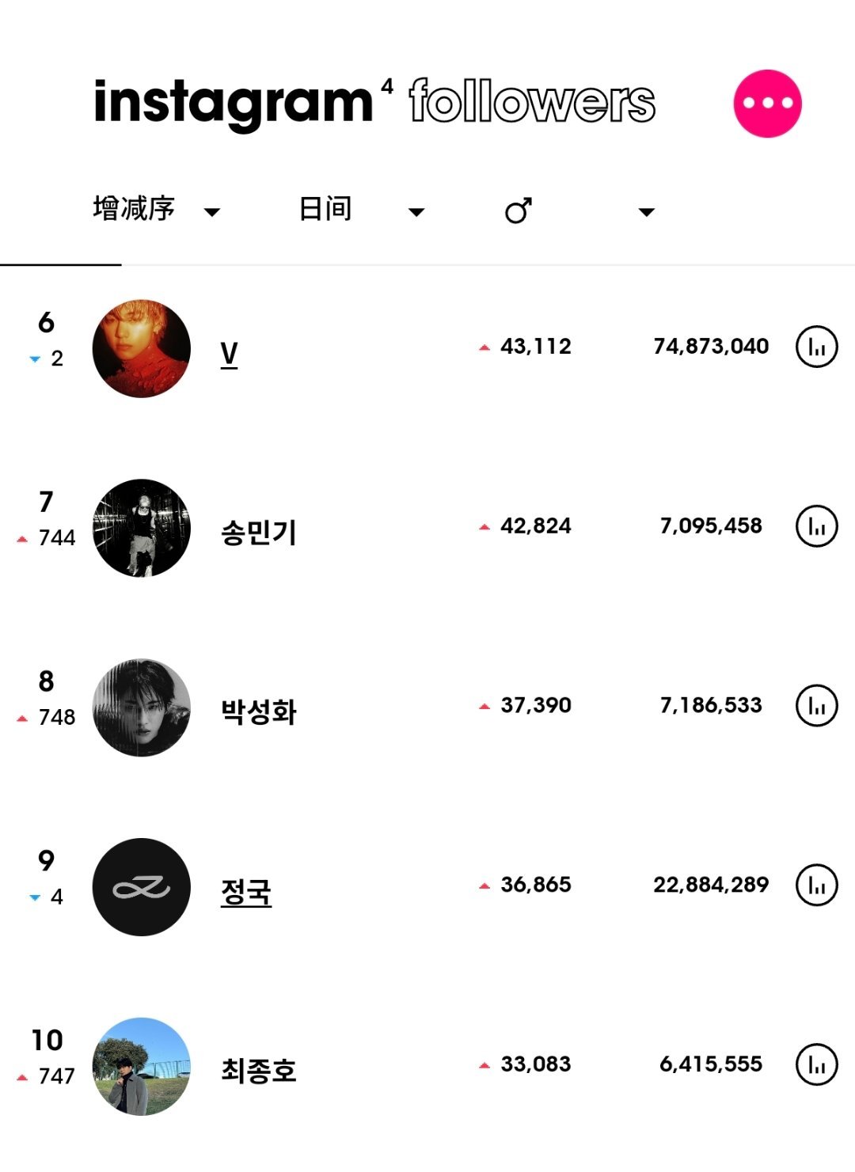Viewport: 855px width, 1172px height.
Task: Open the chart icon for 송민기
Action: click(816, 526)
